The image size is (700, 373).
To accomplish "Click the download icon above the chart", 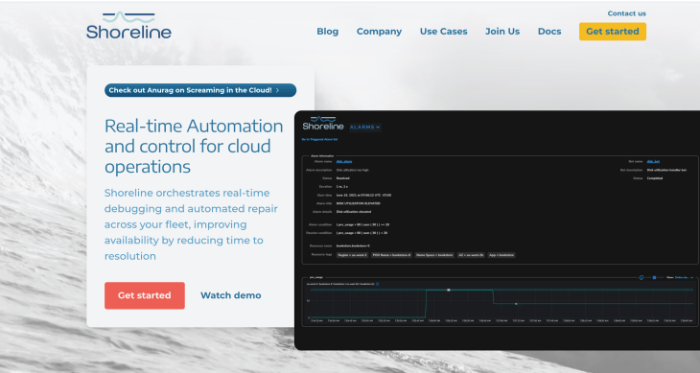I will click(x=642, y=277).
